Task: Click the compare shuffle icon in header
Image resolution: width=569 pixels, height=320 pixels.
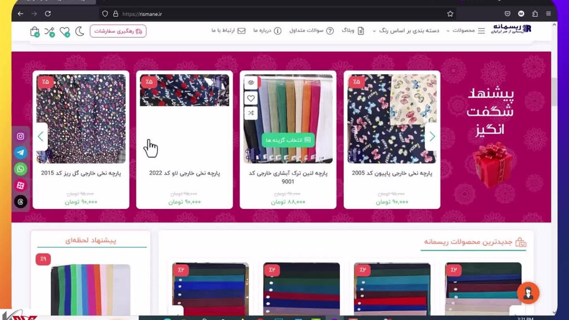Action: [49, 31]
